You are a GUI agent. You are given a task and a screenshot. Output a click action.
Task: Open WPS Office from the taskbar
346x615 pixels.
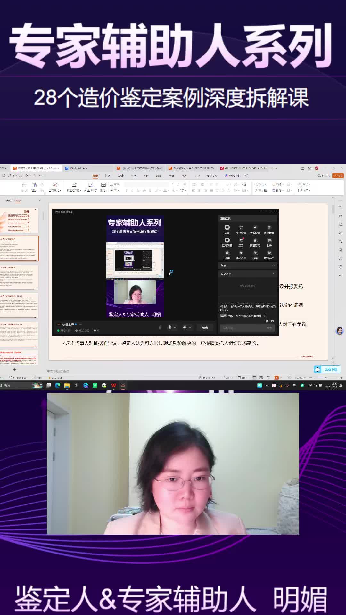pyautogui.click(x=113, y=385)
